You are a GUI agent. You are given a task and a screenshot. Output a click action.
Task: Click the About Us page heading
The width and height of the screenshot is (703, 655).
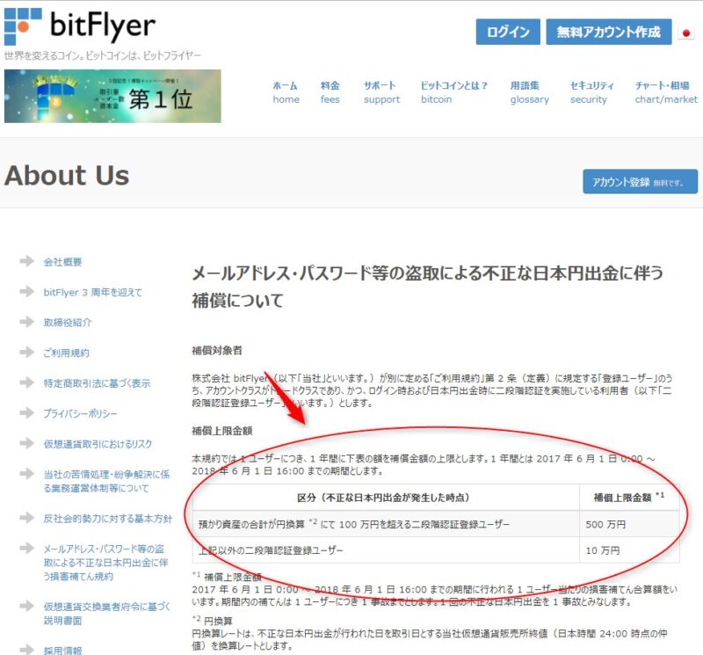(67, 175)
